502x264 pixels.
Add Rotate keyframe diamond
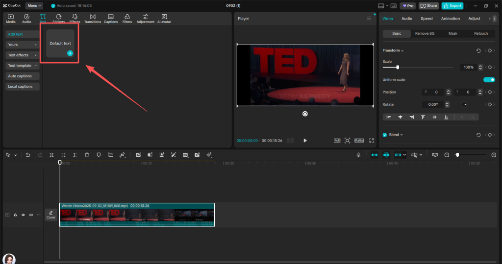coord(490,105)
